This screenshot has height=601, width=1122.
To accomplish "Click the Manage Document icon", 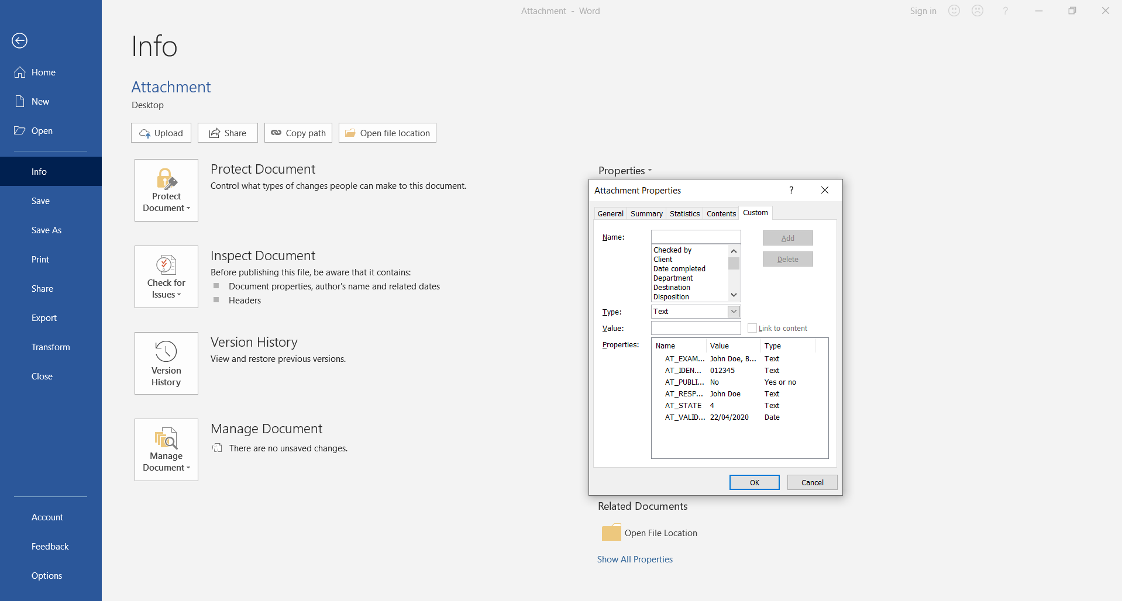I will click(166, 438).
